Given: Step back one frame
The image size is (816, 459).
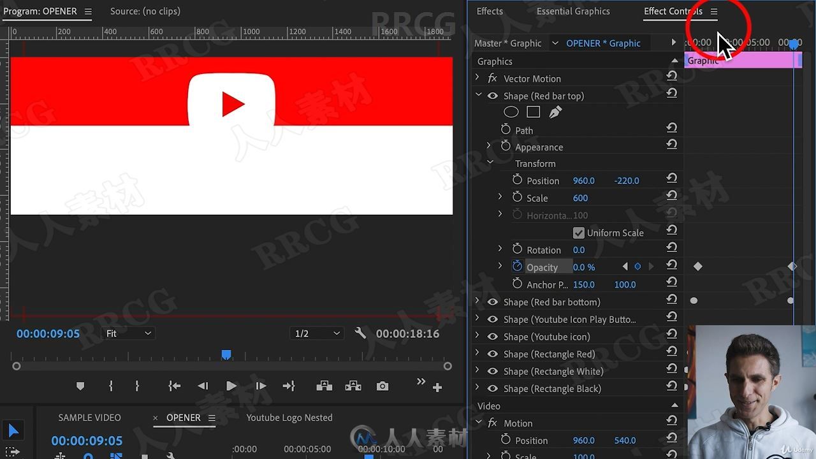Looking at the screenshot, I should pyautogui.click(x=203, y=386).
